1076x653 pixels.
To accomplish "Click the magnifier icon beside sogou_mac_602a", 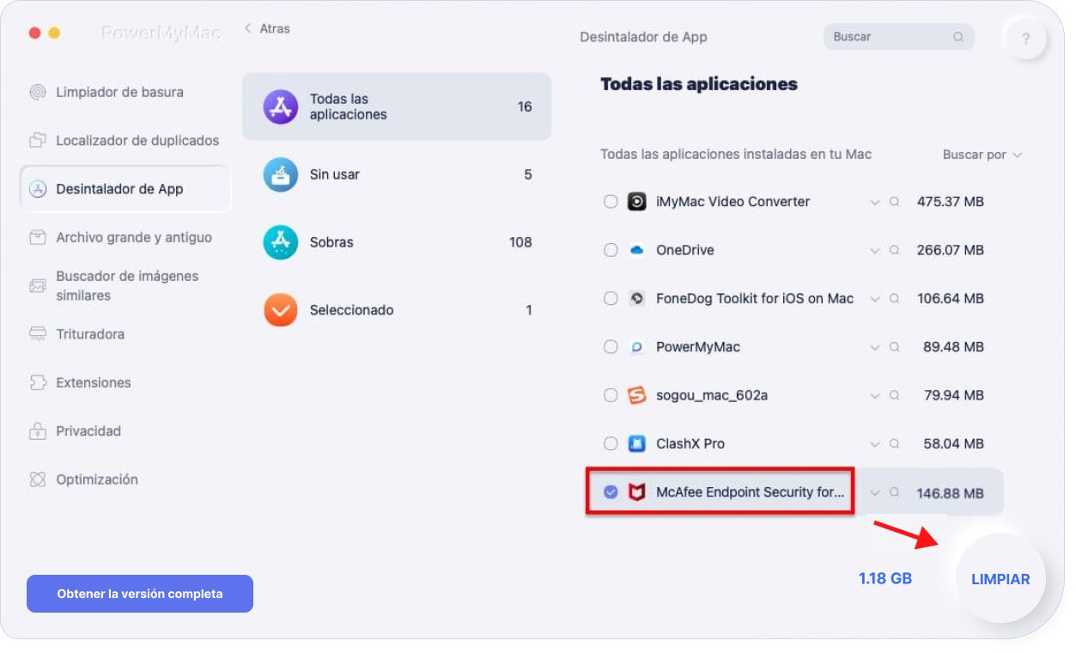I will pyautogui.click(x=894, y=395).
